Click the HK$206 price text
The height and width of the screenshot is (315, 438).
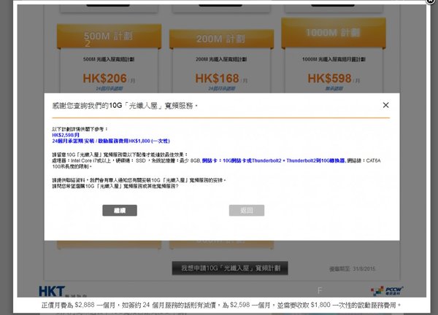104,79
